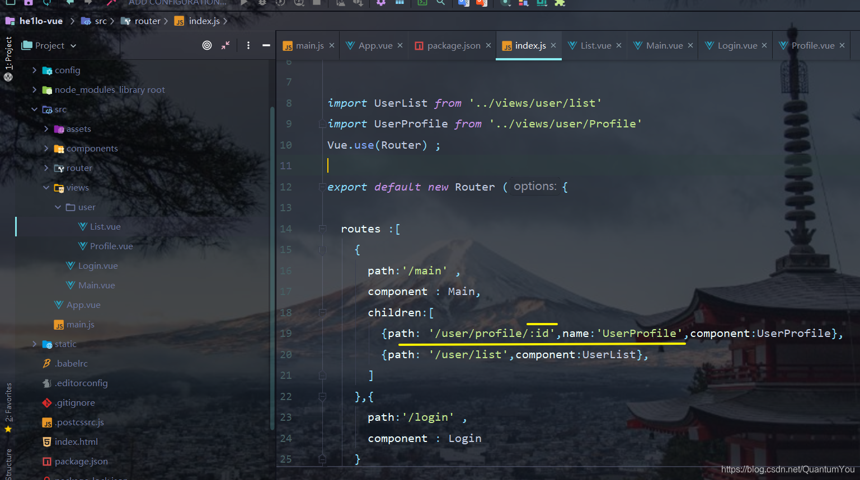Screen dimensions: 860x480
Task: Expand the static folder
Action: tap(35, 344)
